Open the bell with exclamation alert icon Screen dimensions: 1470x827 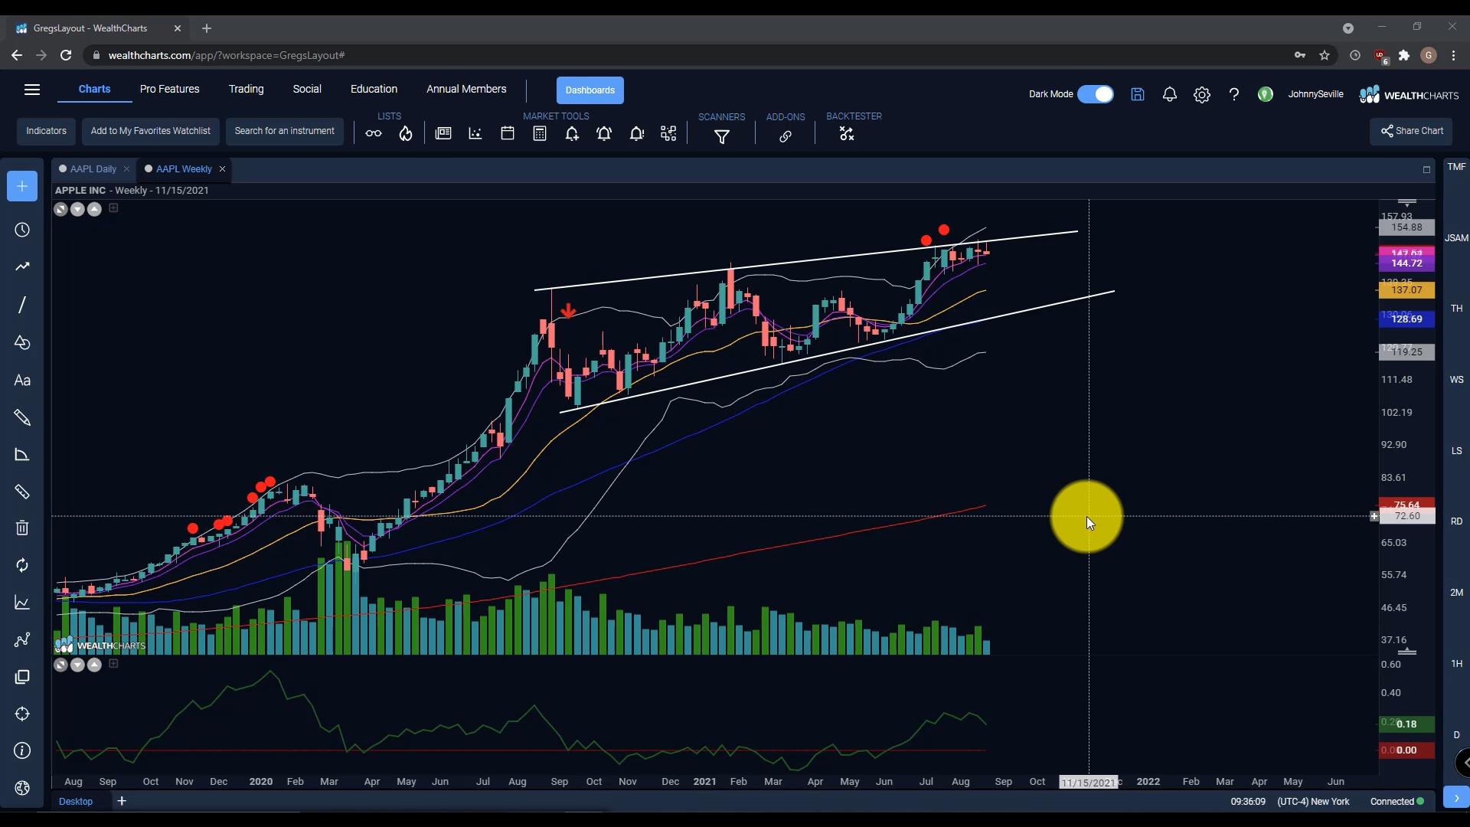[636, 134]
